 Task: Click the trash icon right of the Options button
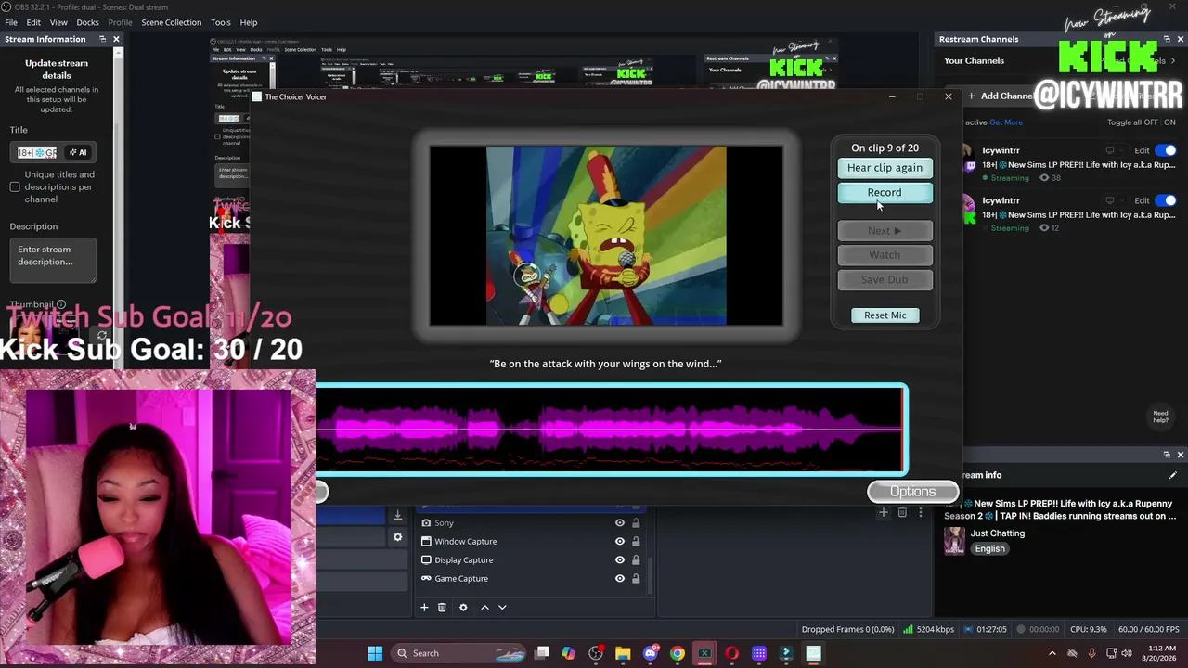pyautogui.click(x=902, y=512)
